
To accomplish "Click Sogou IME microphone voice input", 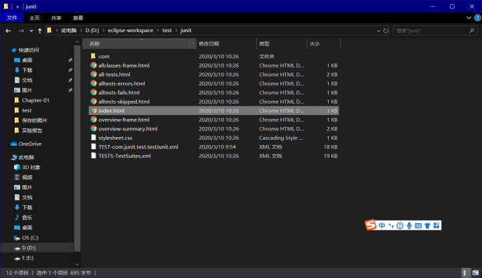I will pos(409,226).
